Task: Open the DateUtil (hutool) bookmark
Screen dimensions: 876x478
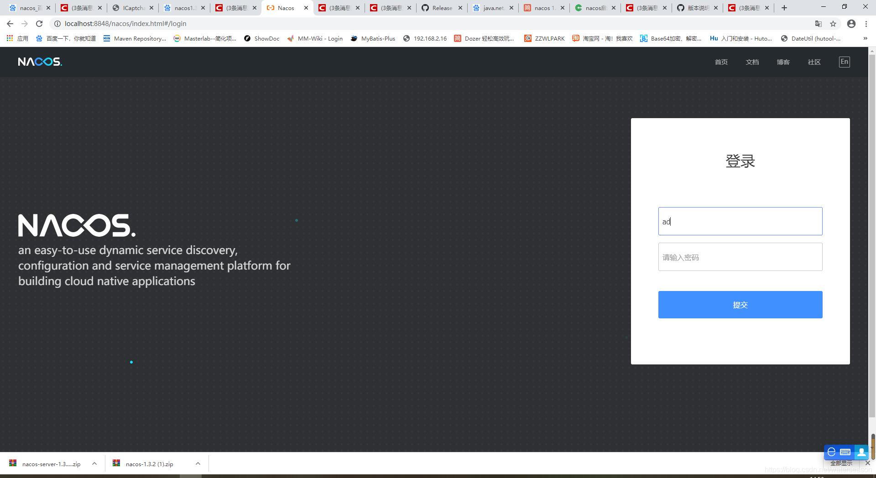Action: point(811,39)
